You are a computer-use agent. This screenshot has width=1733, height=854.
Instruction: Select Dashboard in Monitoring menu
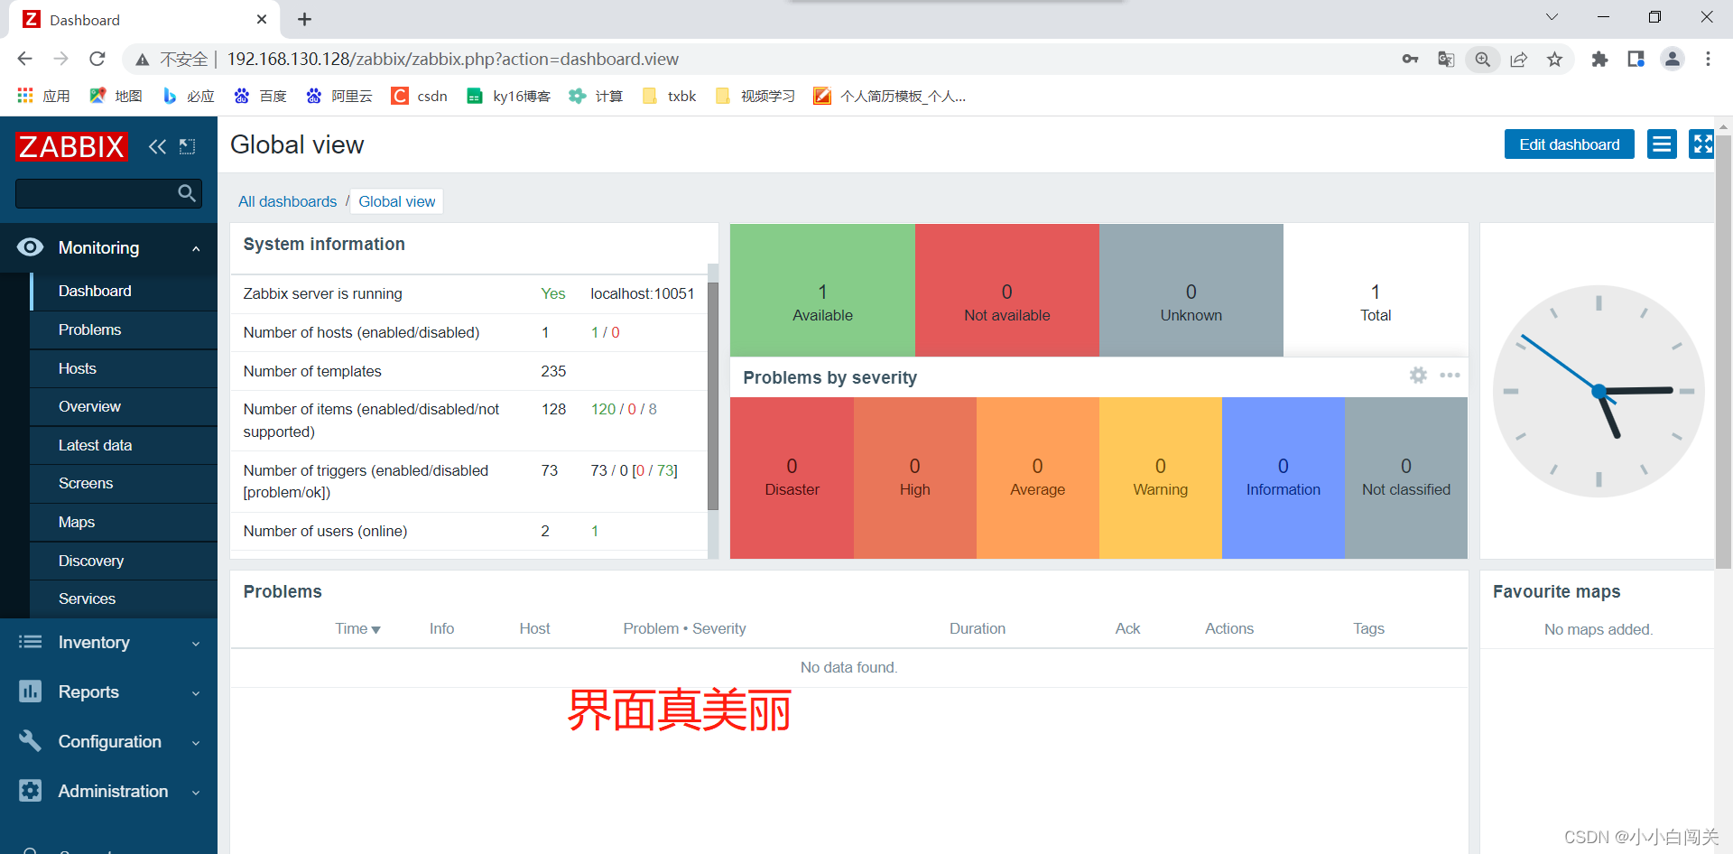coord(124,291)
